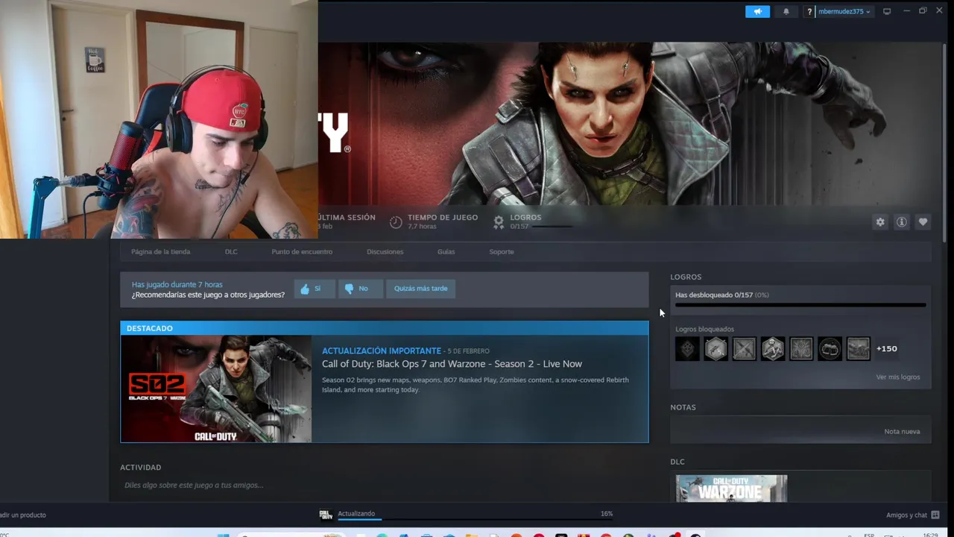The height and width of the screenshot is (537, 954).
Task: Click the second locked achievement icon
Action: coord(715,348)
